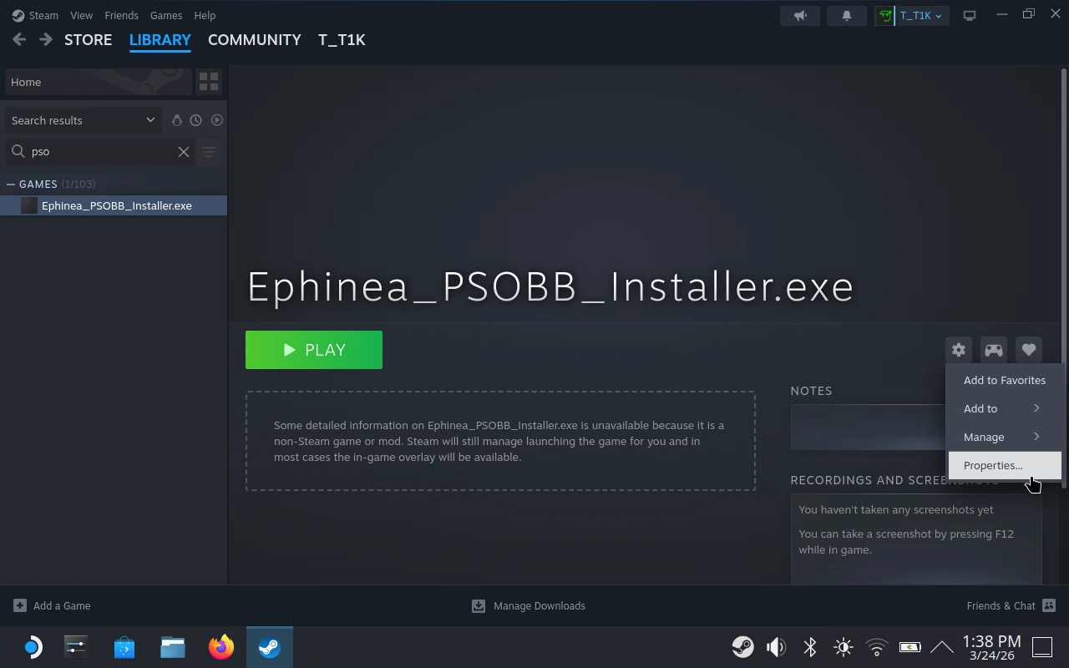Check notifications via the bell icon

coord(846,15)
